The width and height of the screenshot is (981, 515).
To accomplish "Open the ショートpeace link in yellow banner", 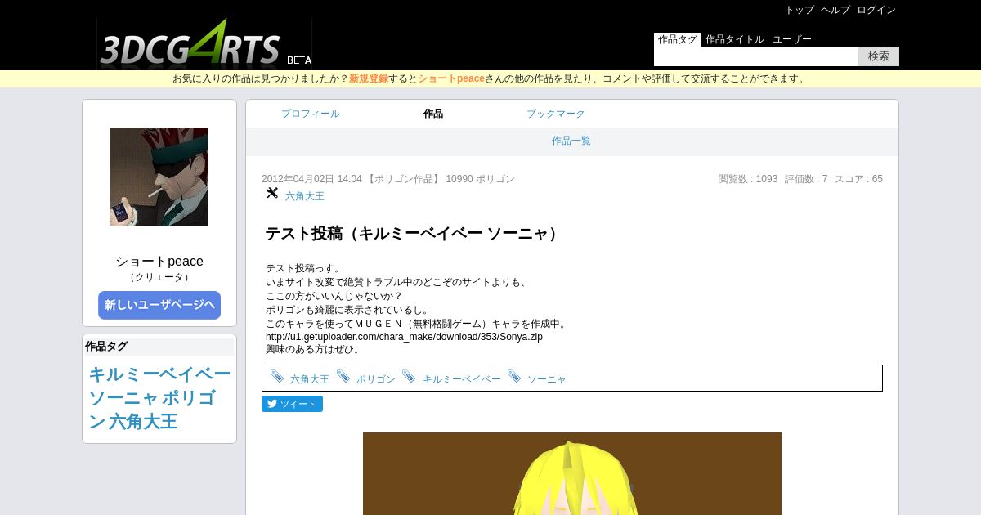I will pos(451,79).
